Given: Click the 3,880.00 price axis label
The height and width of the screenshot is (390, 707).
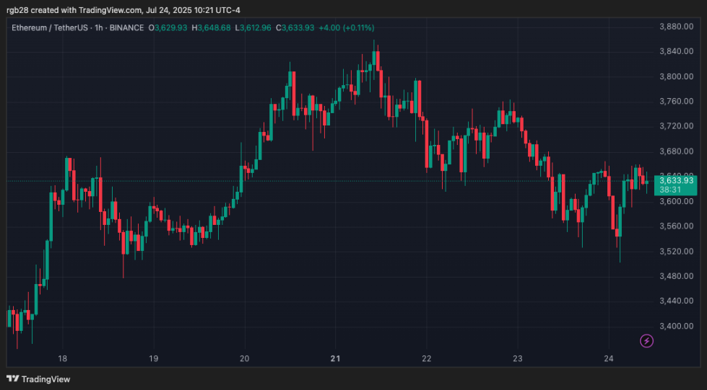Looking at the screenshot, I should pyautogui.click(x=675, y=27).
